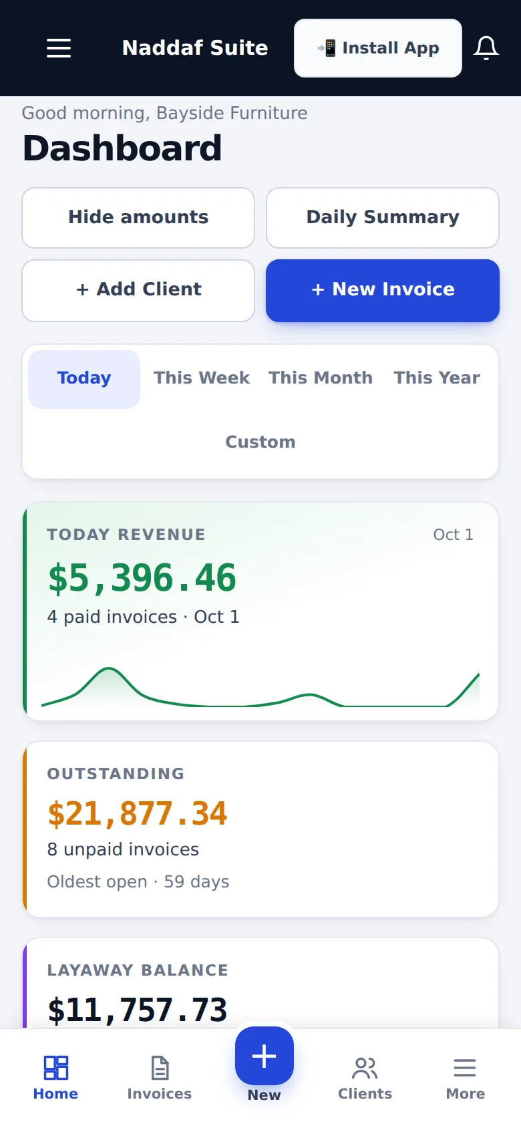Image resolution: width=521 pixels, height=1128 pixels.
Task: Open Invoices from the bottom nav
Action: click(160, 1077)
